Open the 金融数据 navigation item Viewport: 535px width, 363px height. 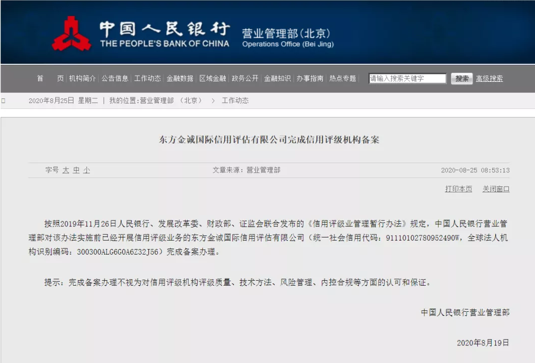coord(180,78)
